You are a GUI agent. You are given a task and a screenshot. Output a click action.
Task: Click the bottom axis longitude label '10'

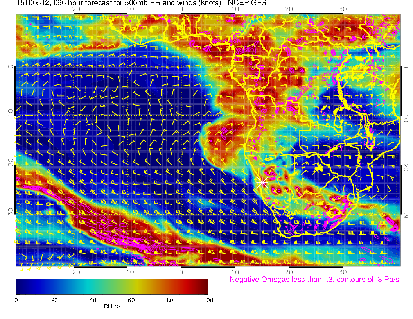(235, 272)
